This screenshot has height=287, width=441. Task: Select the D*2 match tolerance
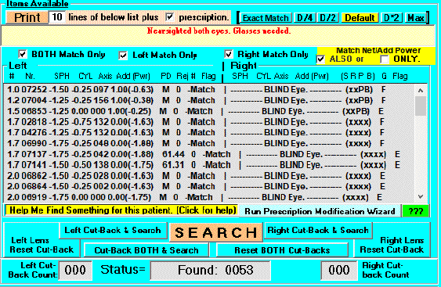(392, 18)
